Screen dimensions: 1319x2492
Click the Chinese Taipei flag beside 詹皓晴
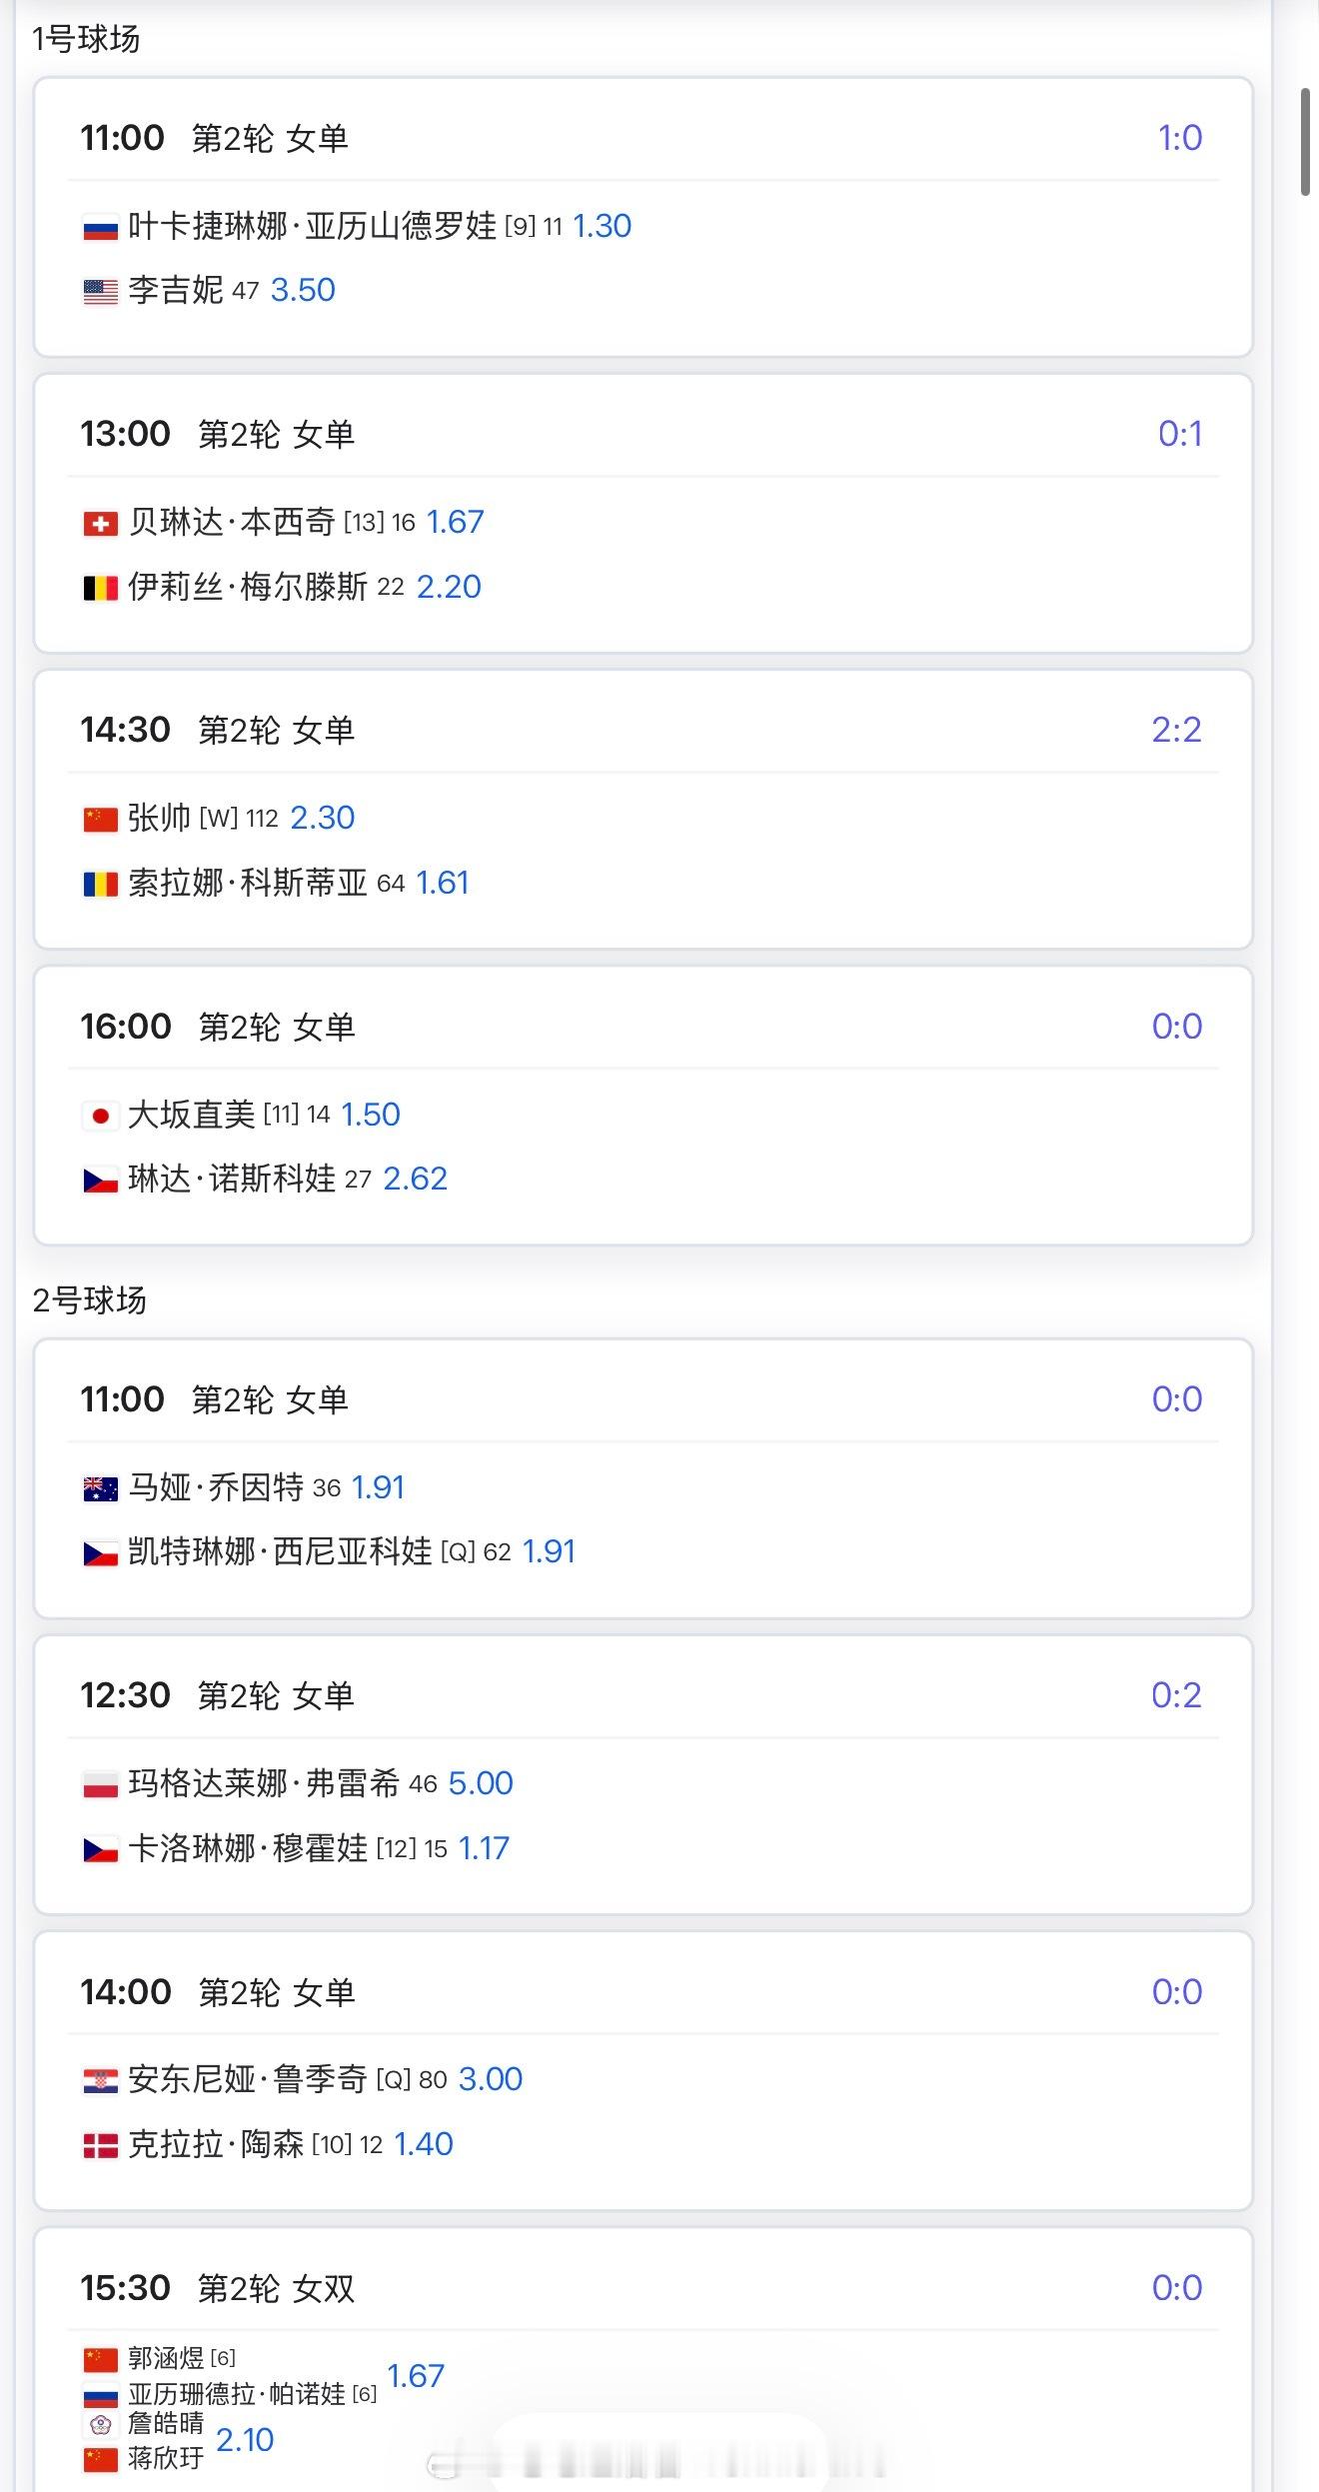100,2424
